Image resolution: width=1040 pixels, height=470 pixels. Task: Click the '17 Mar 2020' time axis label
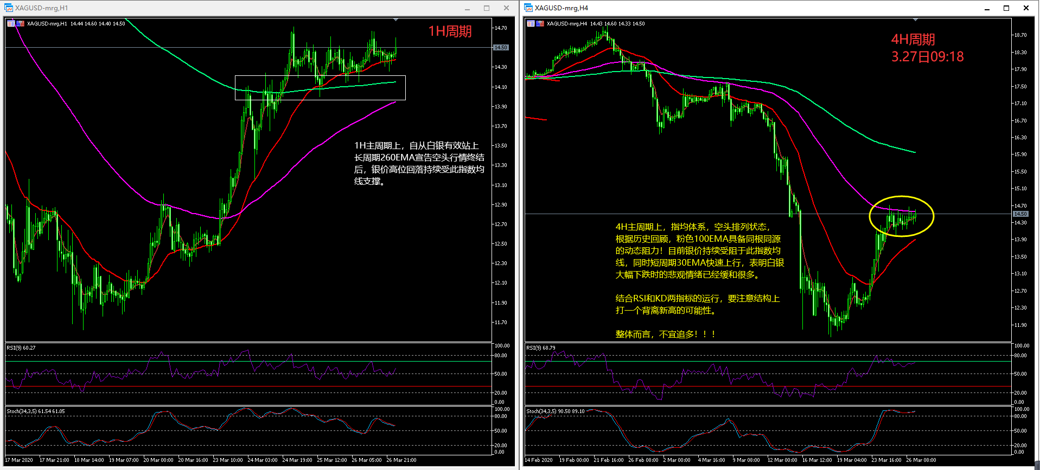click(x=19, y=460)
